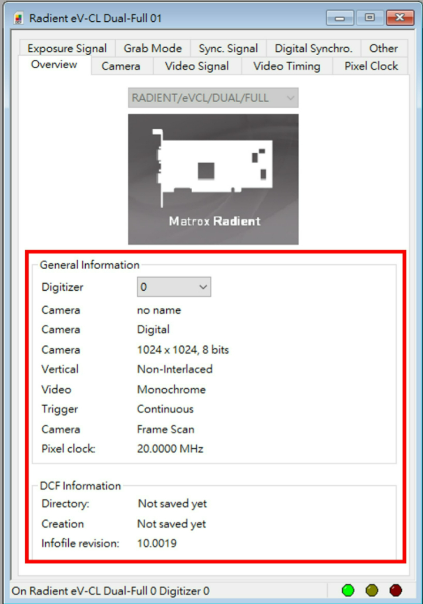Click the yellow status indicator light
Image resolution: width=423 pixels, height=604 pixels.
click(372, 590)
